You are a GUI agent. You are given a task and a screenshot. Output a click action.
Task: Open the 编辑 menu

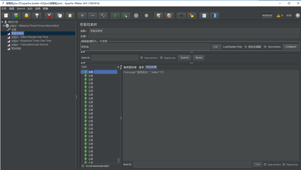pyautogui.click(x=12, y=9)
